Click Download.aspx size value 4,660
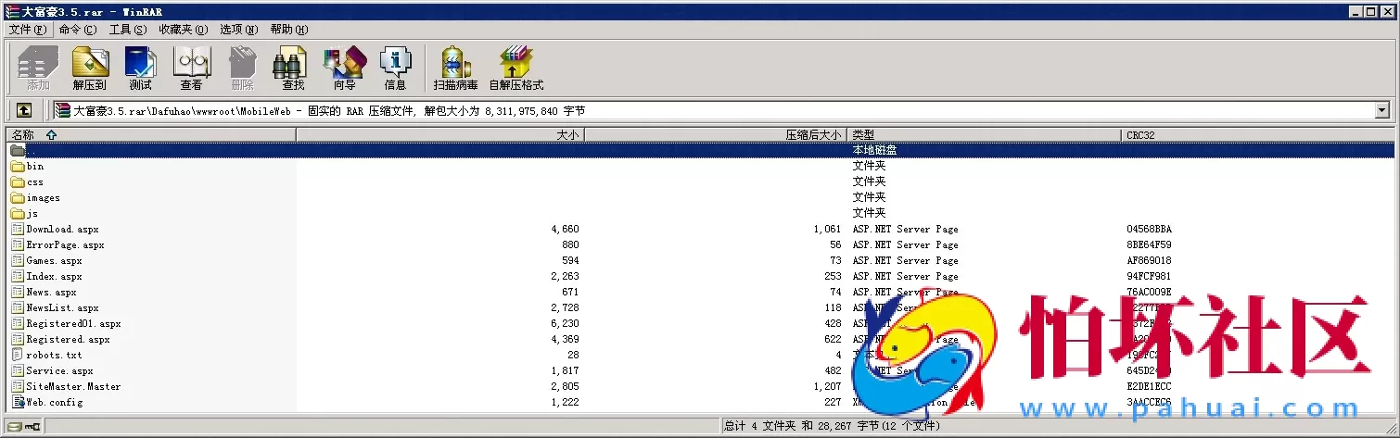 [x=565, y=230]
